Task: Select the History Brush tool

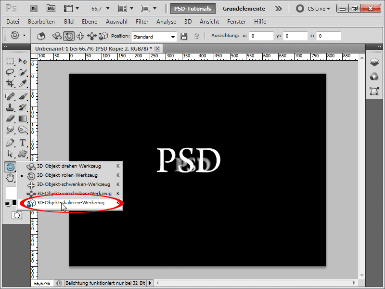Action: (23, 107)
